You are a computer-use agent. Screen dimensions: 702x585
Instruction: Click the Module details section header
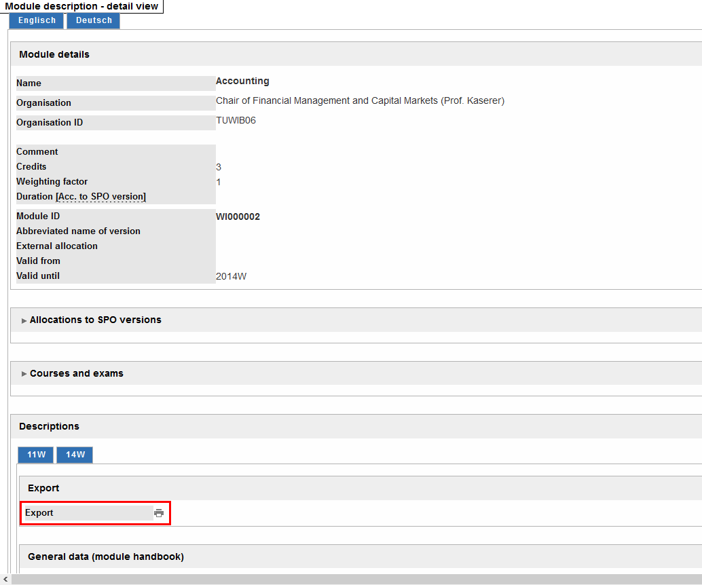pyautogui.click(x=54, y=54)
